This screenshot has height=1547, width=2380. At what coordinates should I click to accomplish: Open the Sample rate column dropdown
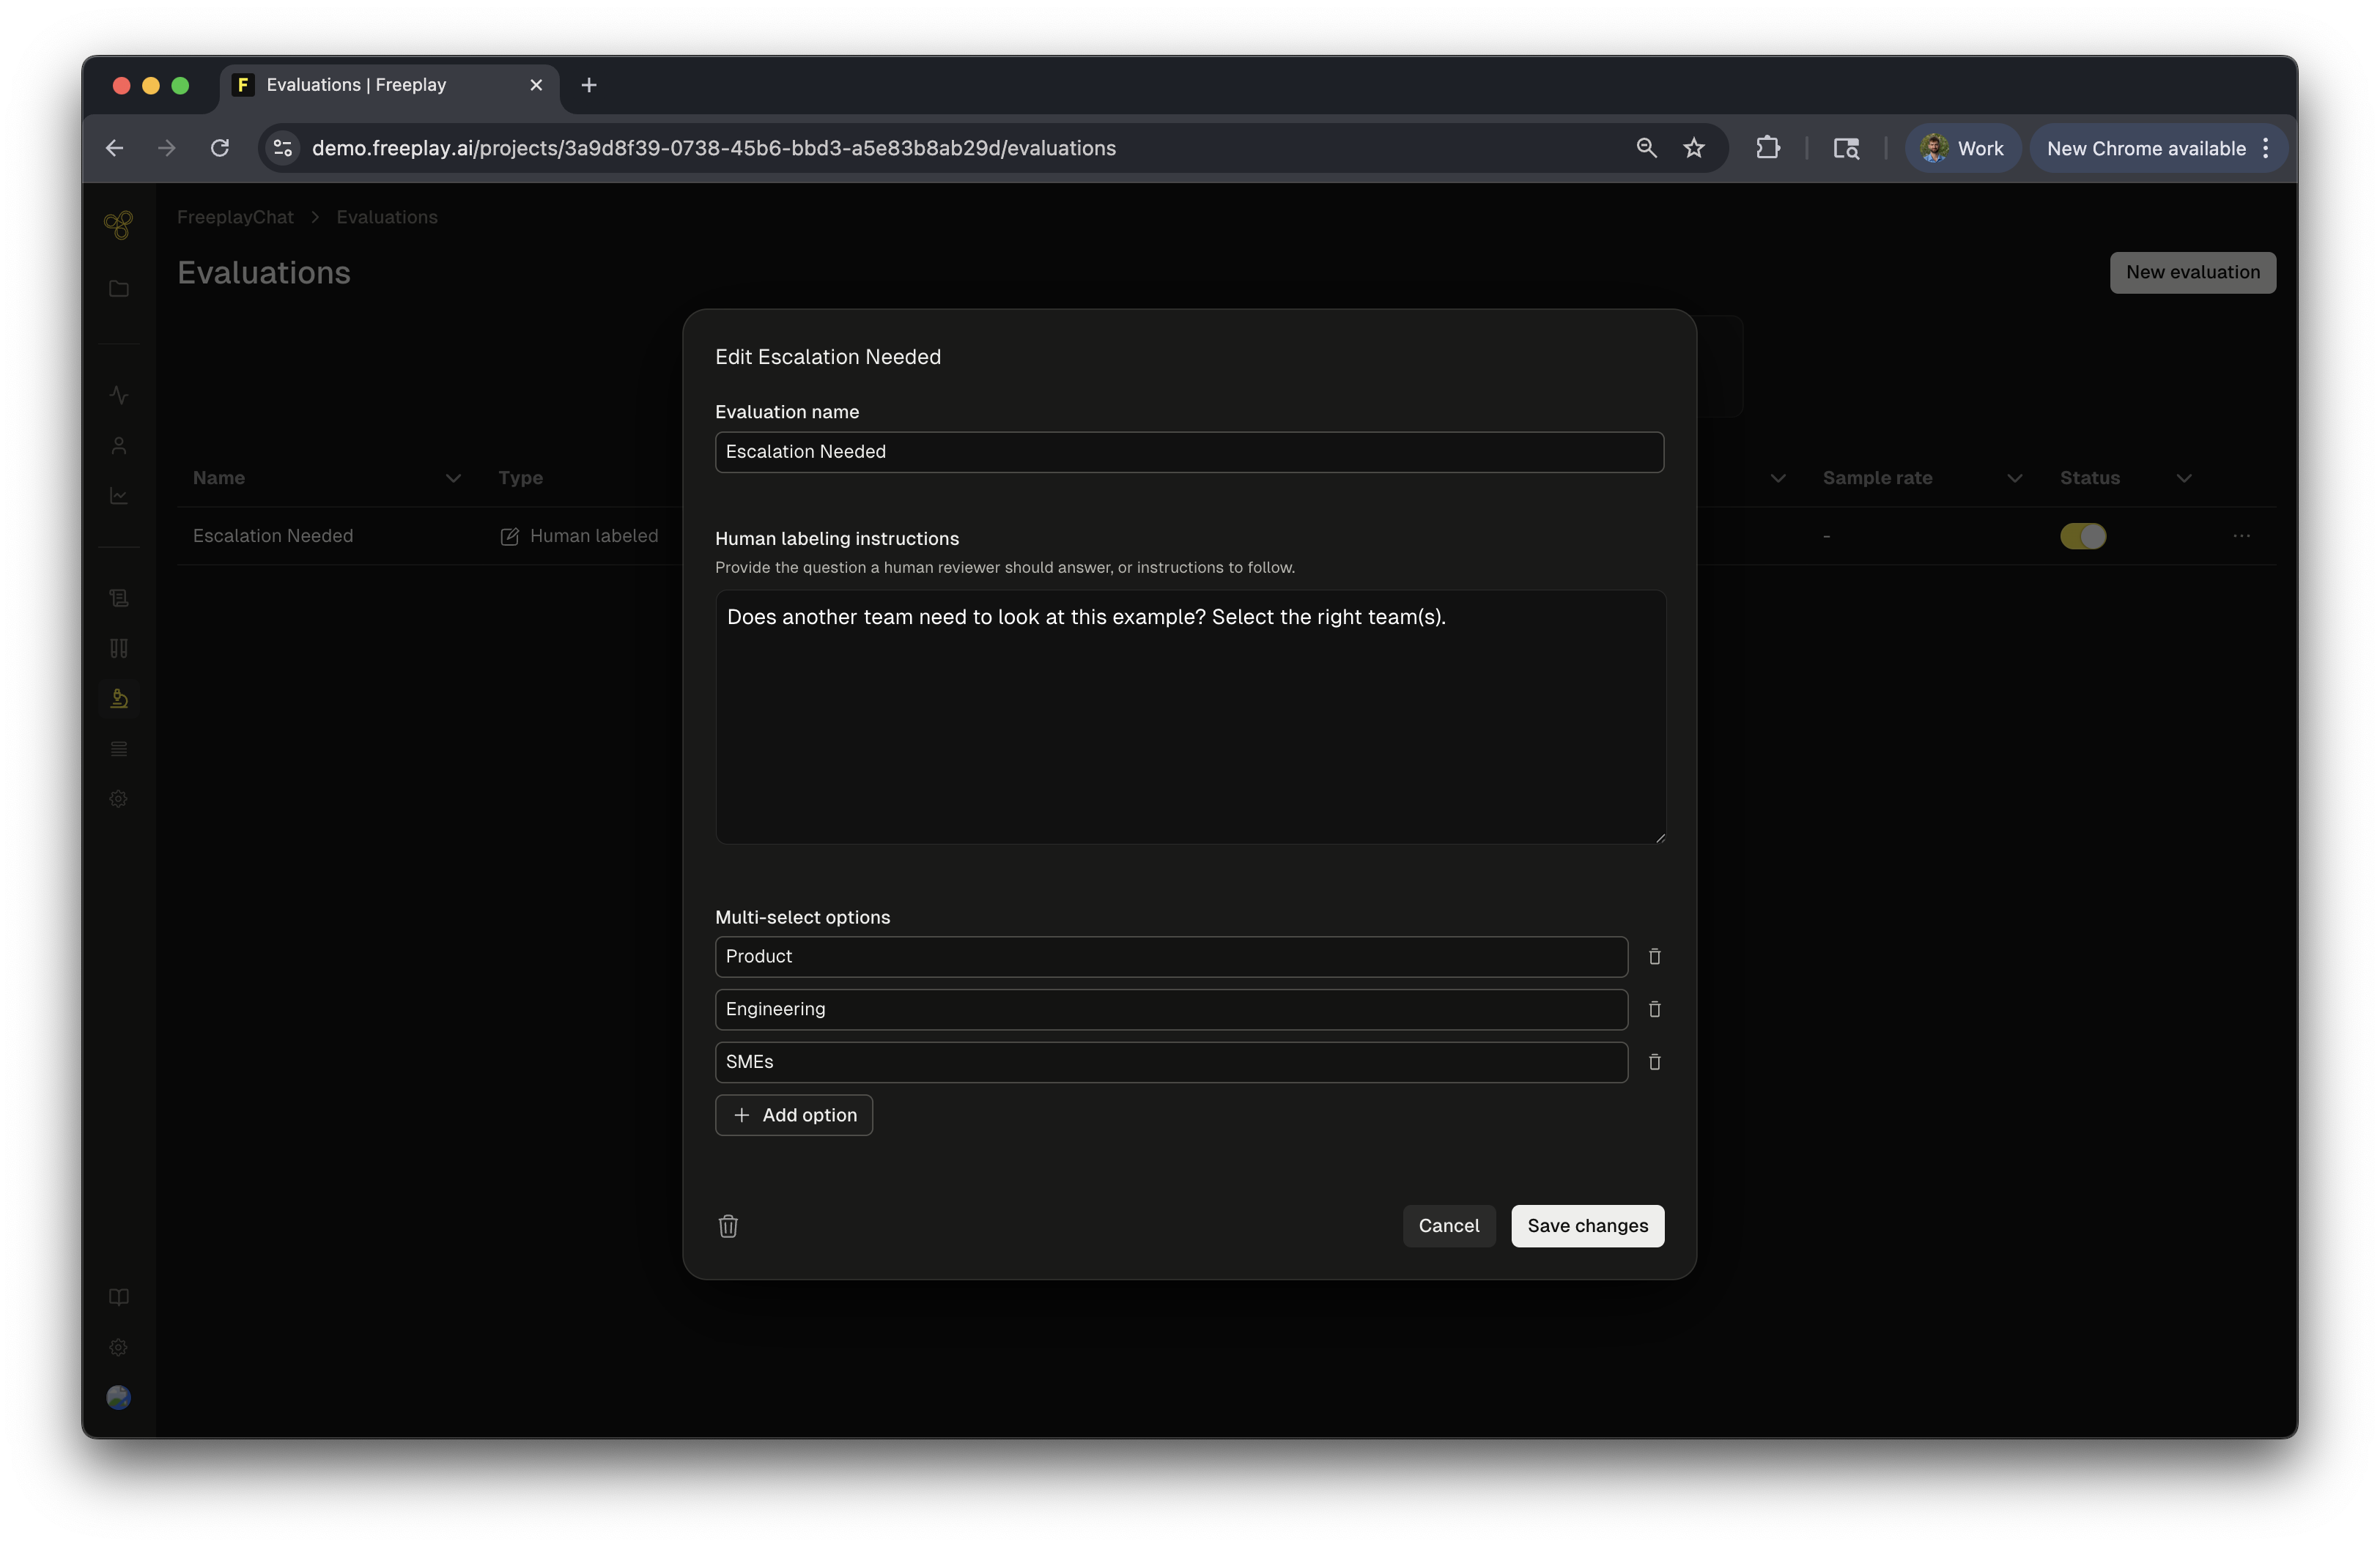coord(2014,479)
